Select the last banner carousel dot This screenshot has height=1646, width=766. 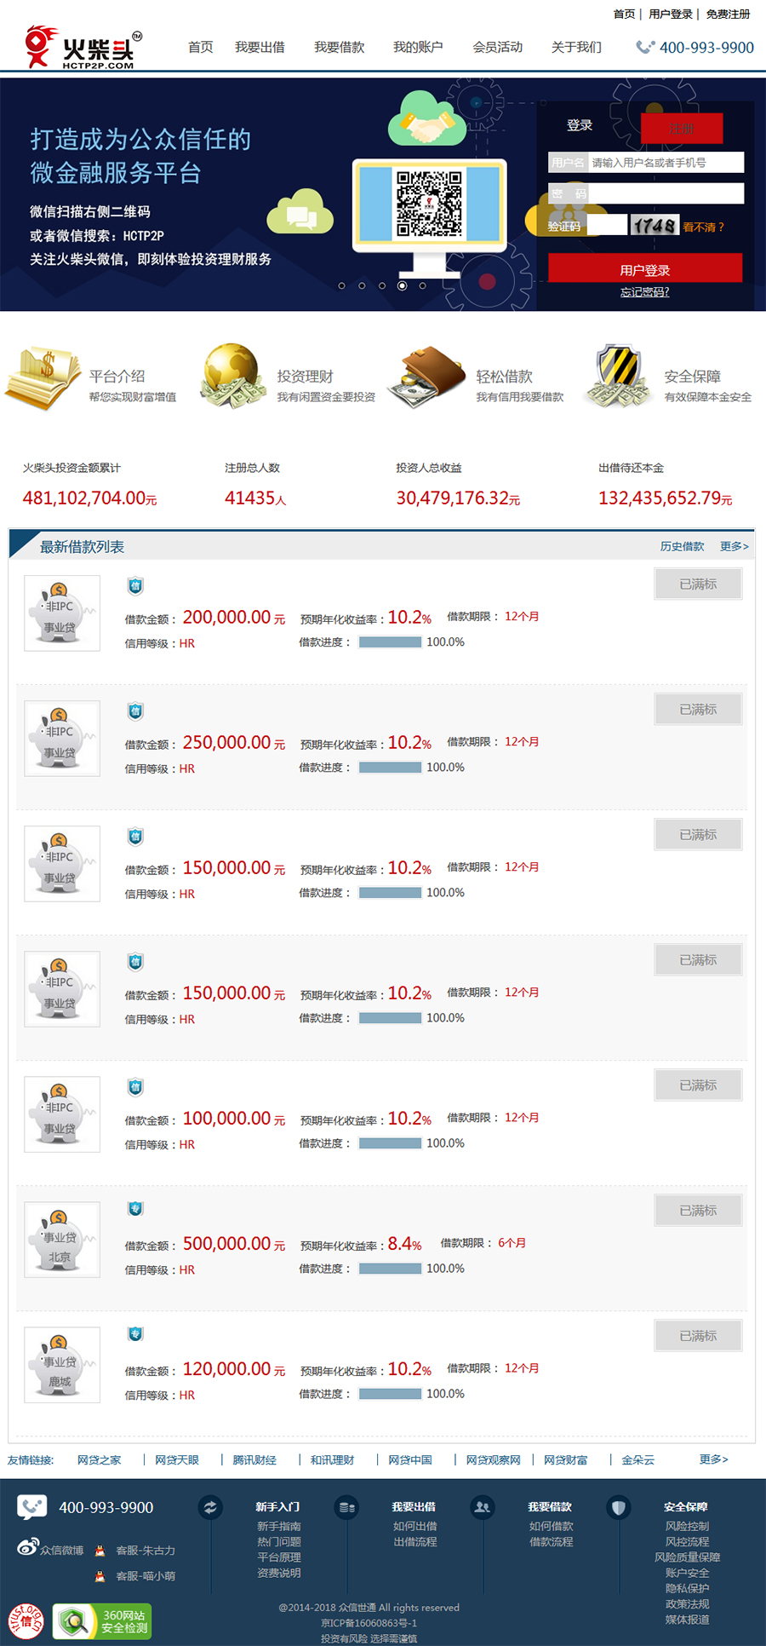click(423, 285)
